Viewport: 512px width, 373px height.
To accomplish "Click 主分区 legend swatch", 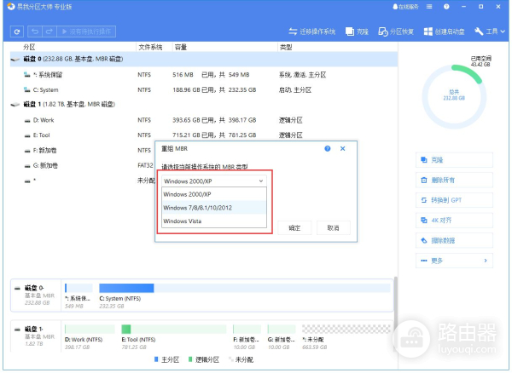I will point(156,359).
